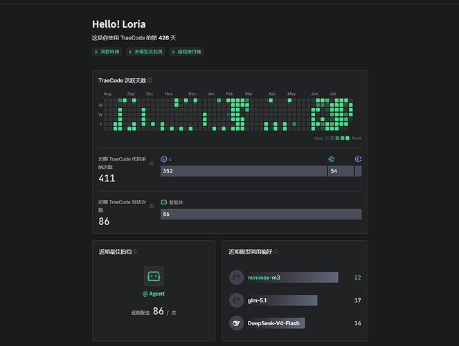Click the 'Hello! Loria' greeting heading
The height and width of the screenshot is (346, 459).
coord(119,24)
